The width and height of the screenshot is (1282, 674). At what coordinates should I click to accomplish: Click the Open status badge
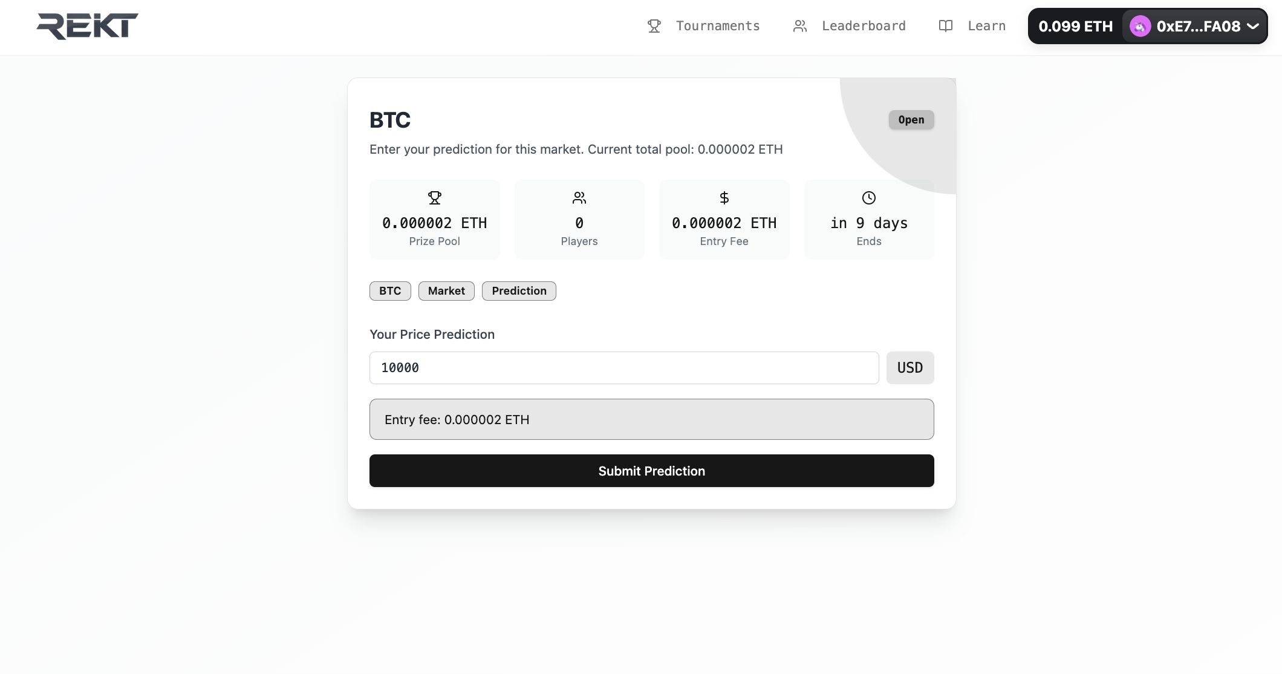click(911, 120)
